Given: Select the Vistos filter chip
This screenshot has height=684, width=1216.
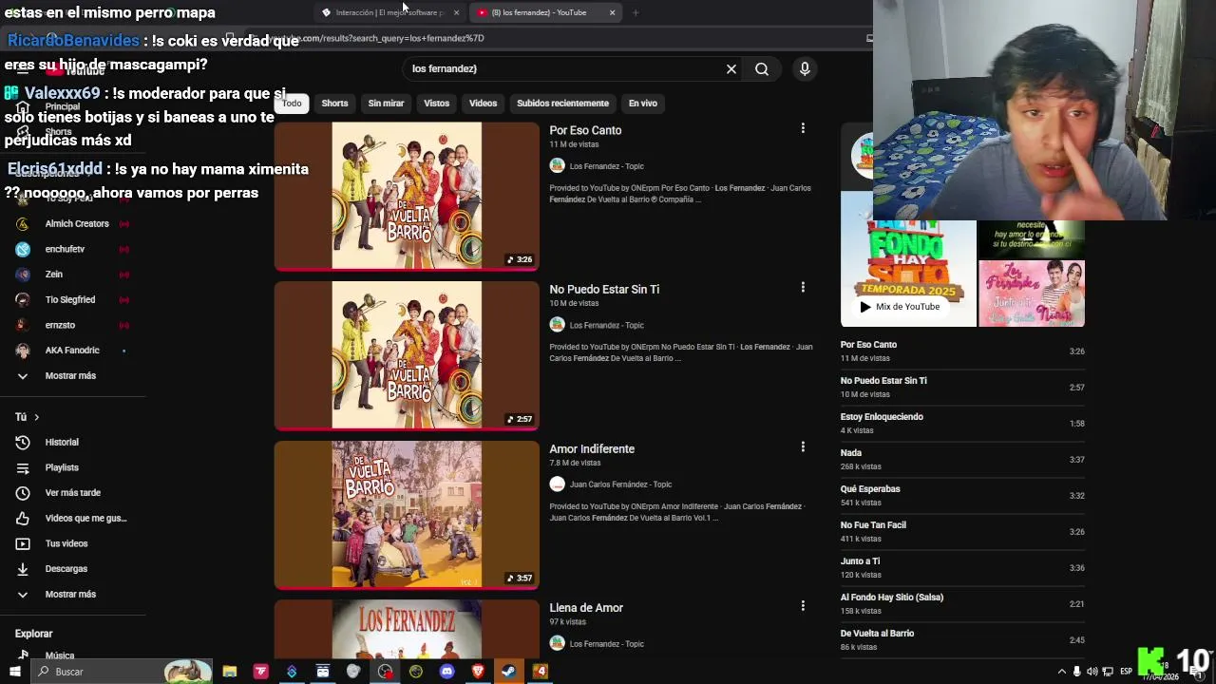Looking at the screenshot, I should click(436, 103).
